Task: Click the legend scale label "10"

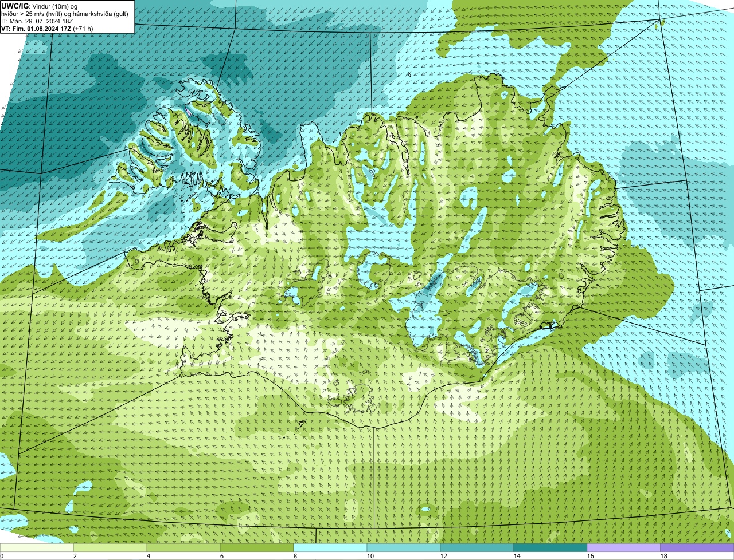Action: tap(370, 556)
